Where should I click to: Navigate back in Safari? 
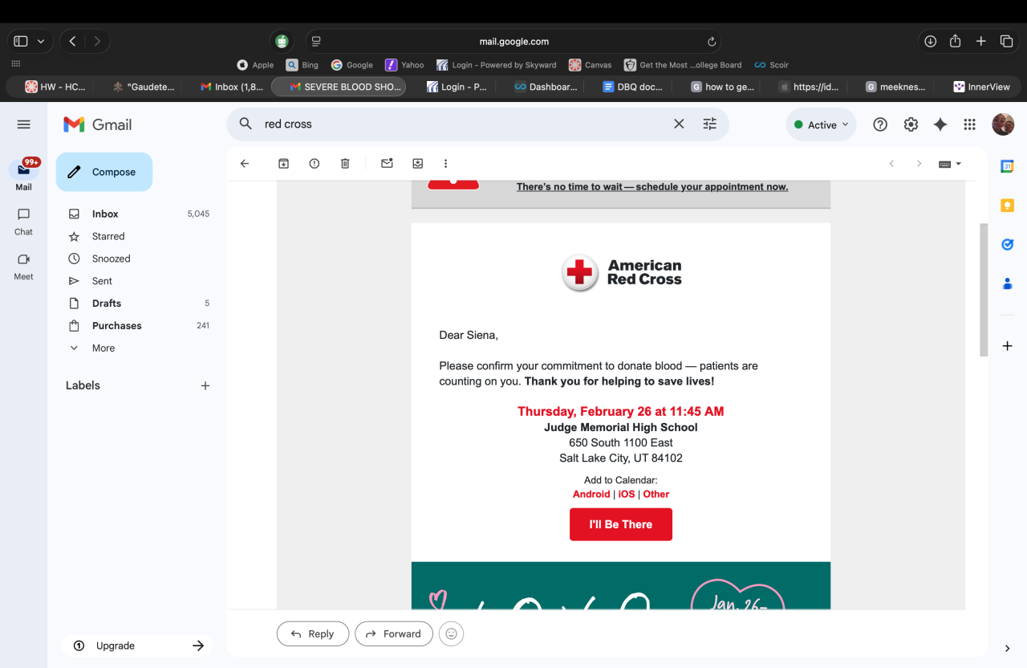click(x=72, y=41)
